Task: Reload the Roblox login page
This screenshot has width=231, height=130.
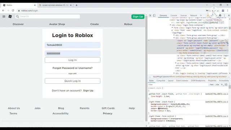Action: pos(13,10)
